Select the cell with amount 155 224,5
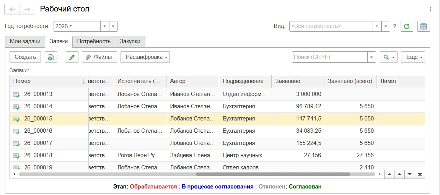Image resolution: width=440 pixels, height=195 pixels. point(298,143)
